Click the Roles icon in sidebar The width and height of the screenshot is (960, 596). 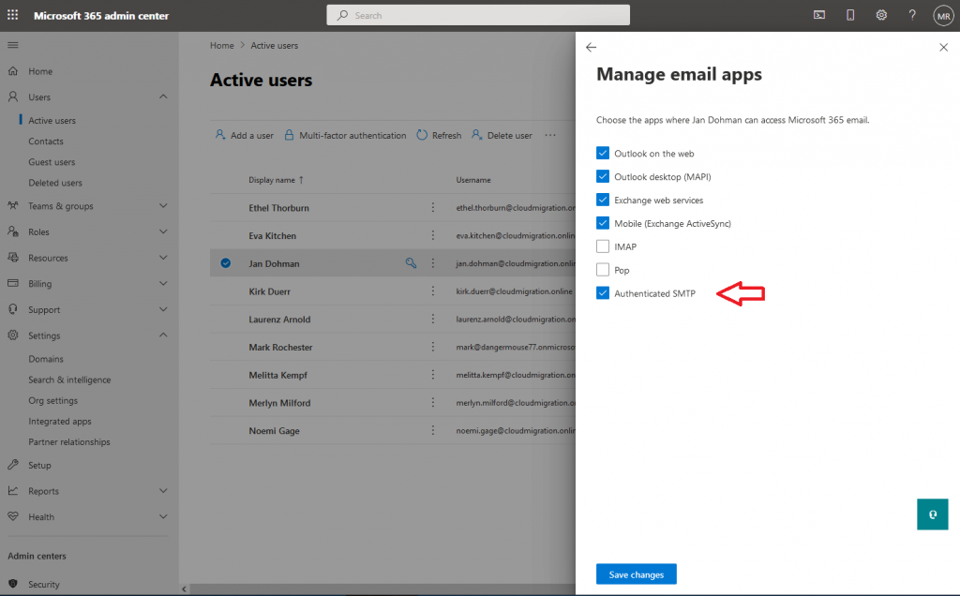click(x=13, y=231)
